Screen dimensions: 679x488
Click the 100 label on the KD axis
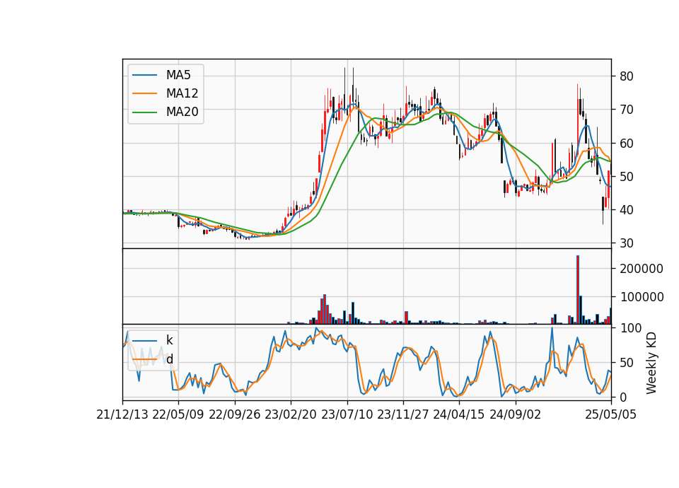pos(630,328)
